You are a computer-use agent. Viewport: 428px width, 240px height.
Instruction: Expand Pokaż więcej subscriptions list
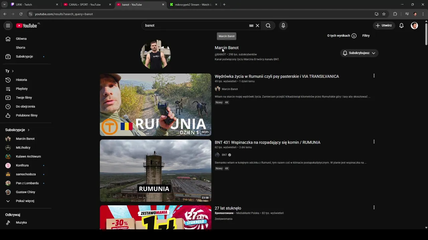(26, 201)
